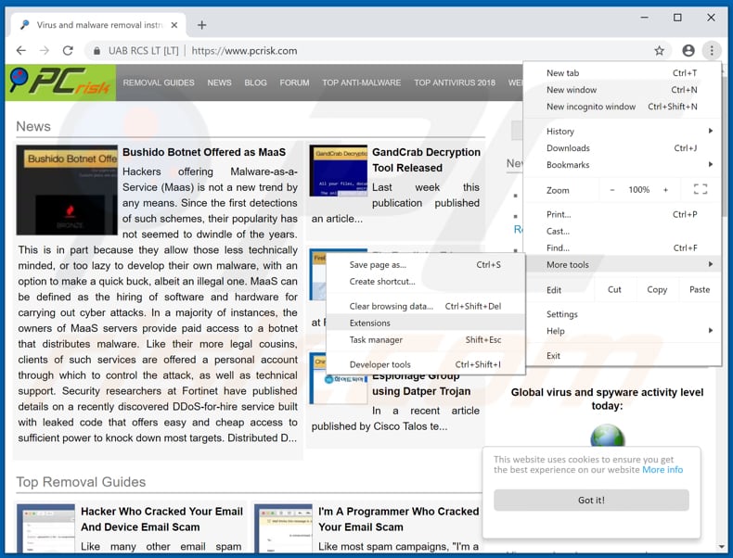Screen dimensions: 733x558
Task: Select Save page as in submenu
Action: (425, 265)
